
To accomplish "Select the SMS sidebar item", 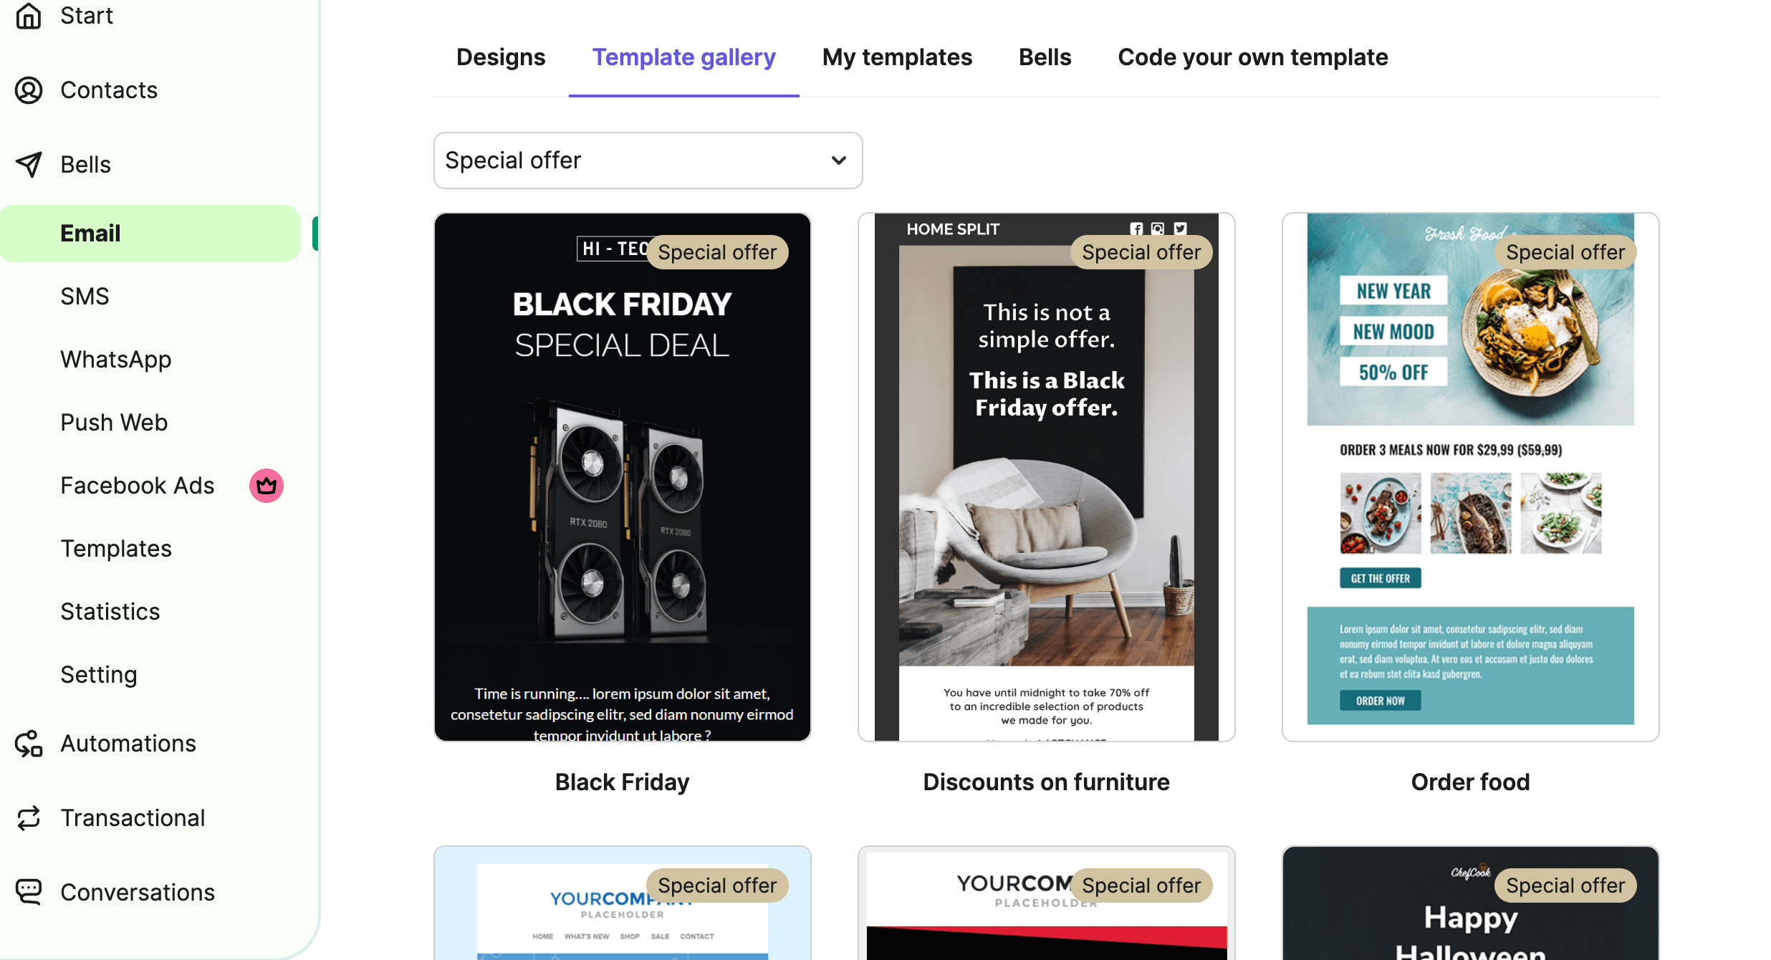I will point(85,297).
